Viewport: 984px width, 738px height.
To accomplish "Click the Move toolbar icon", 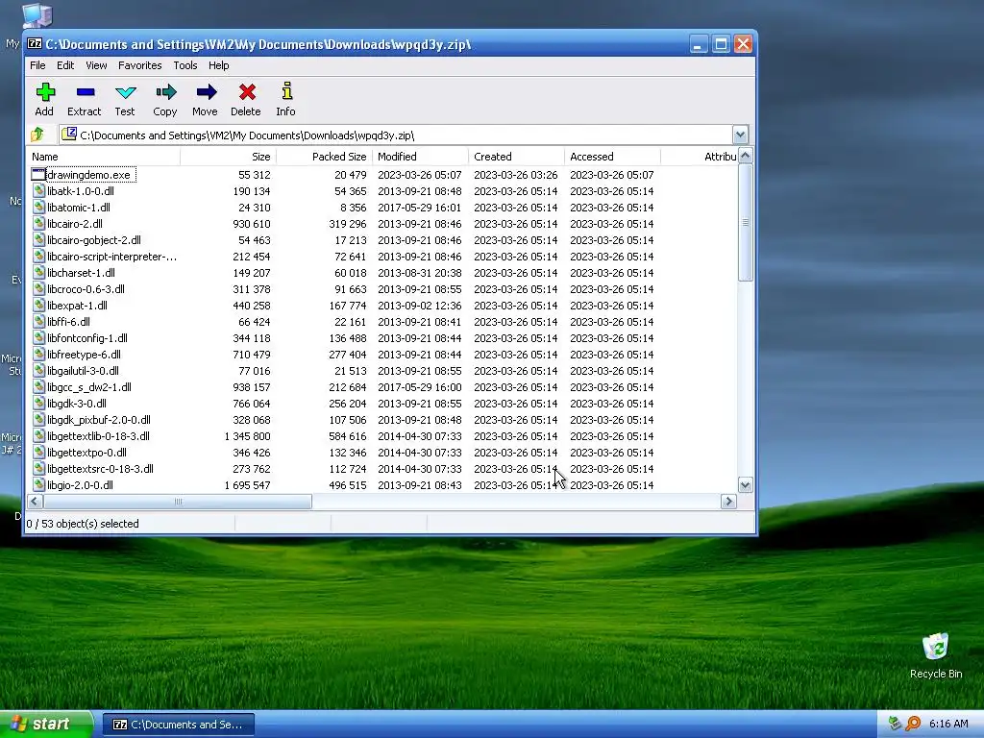I will pos(206,92).
